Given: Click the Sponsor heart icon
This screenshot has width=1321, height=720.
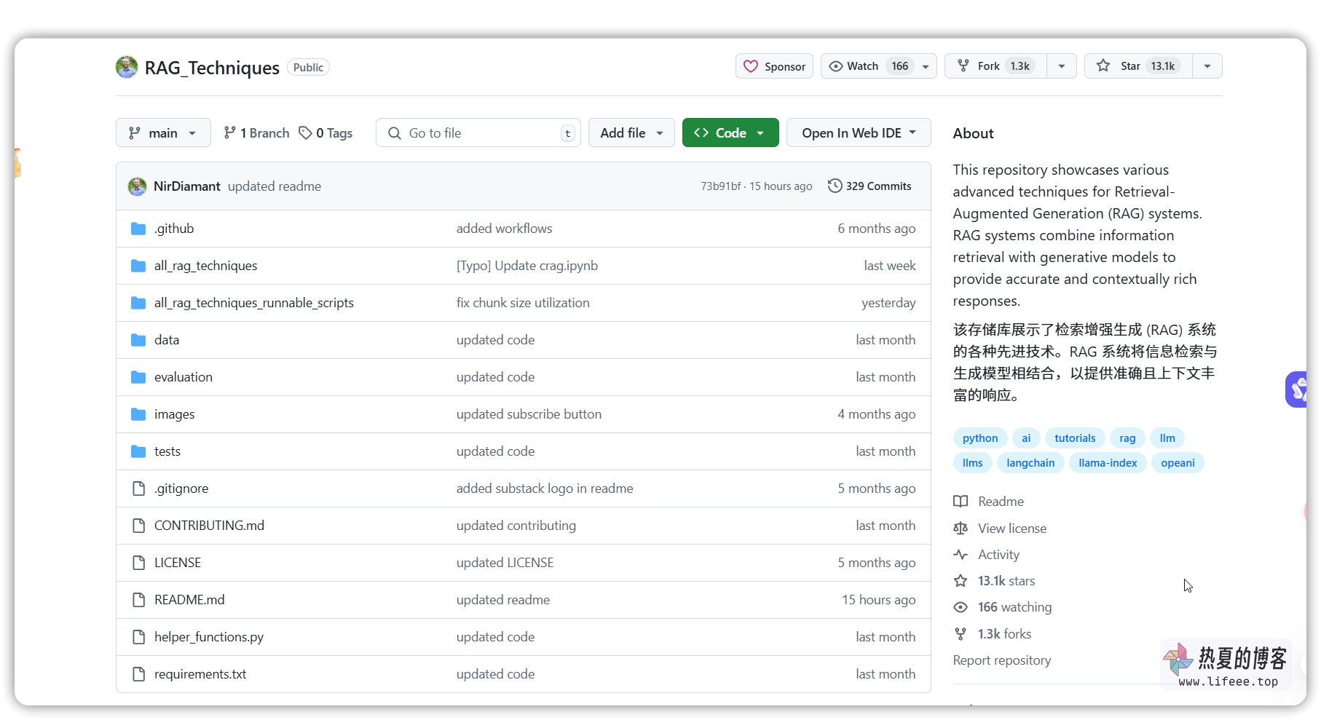Looking at the screenshot, I should (751, 66).
